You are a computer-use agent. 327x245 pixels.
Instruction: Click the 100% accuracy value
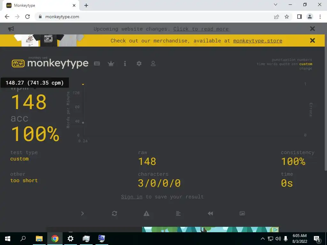(x=35, y=134)
